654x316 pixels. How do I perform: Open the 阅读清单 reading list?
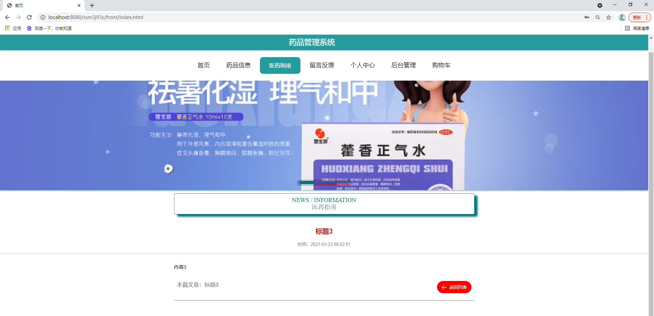[637, 28]
